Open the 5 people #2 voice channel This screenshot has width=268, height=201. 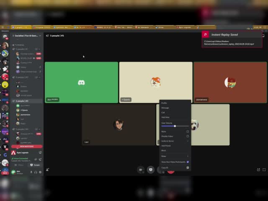(27, 77)
